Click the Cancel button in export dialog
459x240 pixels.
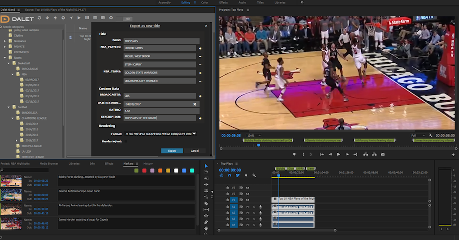click(195, 151)
